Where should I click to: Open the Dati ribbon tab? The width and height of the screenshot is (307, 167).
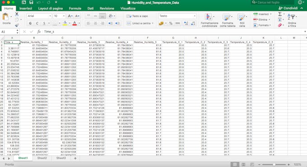[90, 9]
